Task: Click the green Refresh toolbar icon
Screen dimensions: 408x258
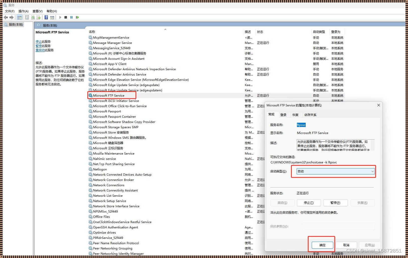Action: pos(33,17)
